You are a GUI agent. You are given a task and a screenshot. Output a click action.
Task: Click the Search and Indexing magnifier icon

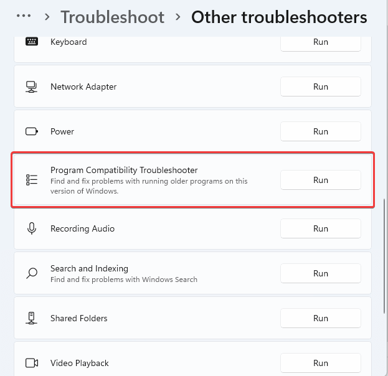[32, 273]
